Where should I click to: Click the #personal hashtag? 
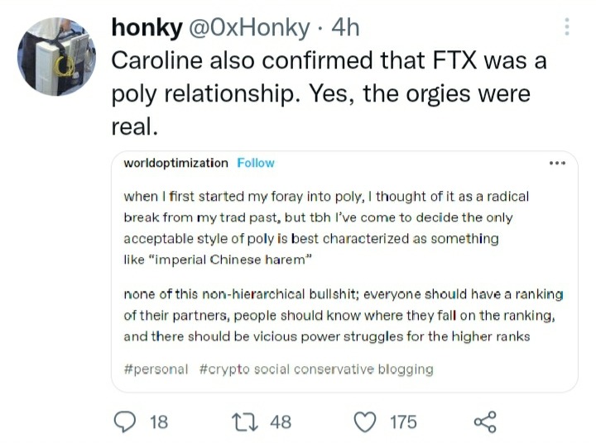156,369
